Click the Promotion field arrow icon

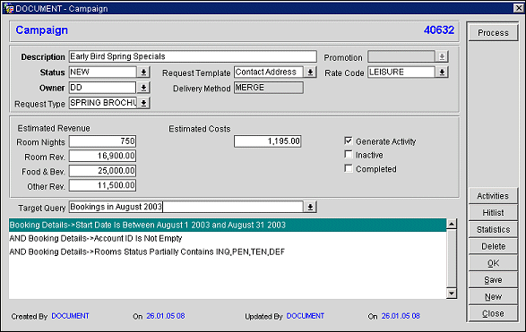coord(442,56)
